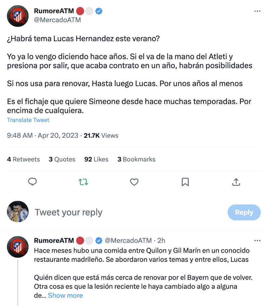Open the main tweet's three-dot more menu
This screenshot has width=265, height=306.
[x=257, y=11]
